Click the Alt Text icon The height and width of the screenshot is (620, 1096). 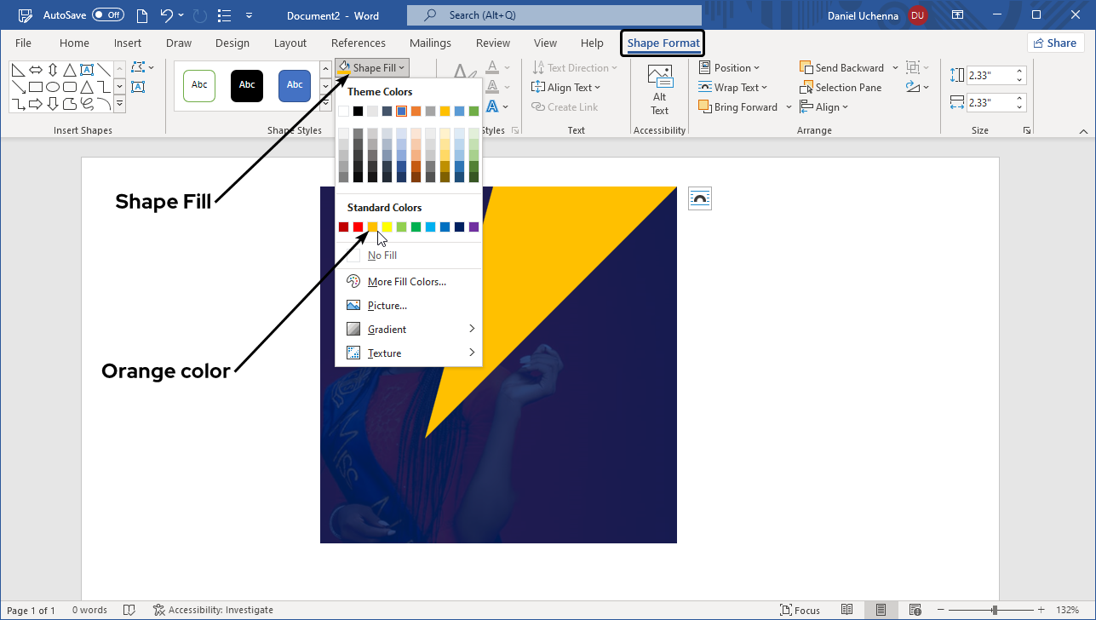(659, 77)
